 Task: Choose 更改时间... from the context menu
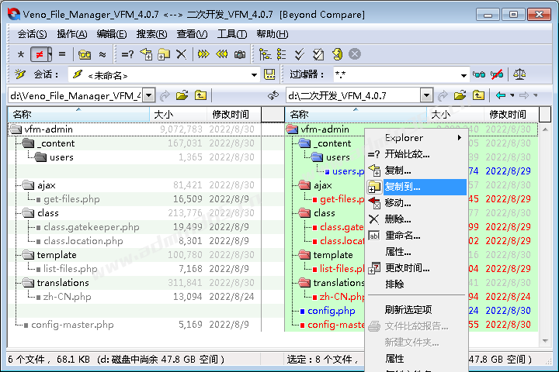416,268
